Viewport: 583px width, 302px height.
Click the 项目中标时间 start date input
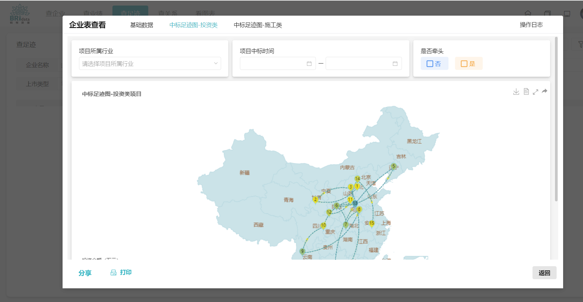[278, 64]
